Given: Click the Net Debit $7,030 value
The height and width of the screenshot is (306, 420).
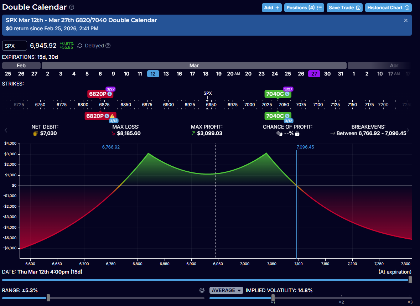Looking at the screenshot, I should [x=48, y=133].
